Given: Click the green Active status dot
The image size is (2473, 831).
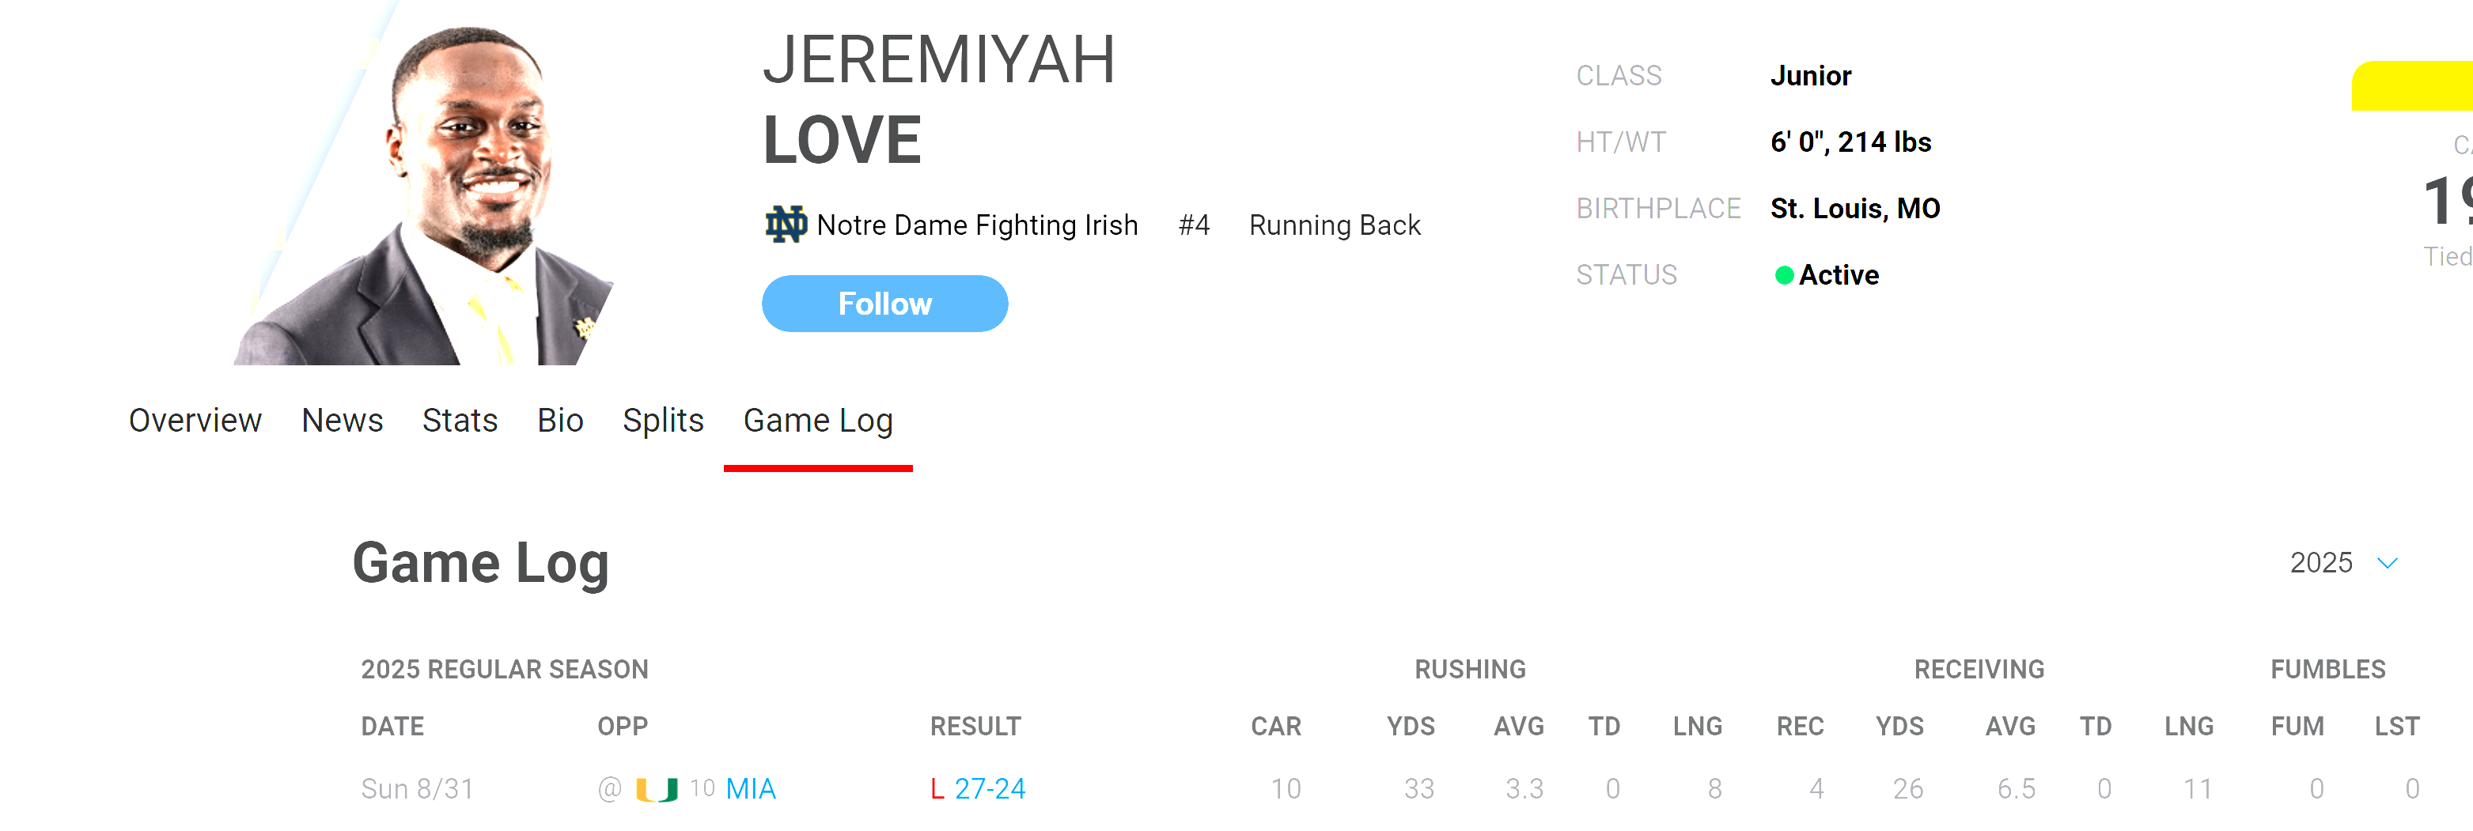Looking at the screenshot, I should click(1784, 275).
